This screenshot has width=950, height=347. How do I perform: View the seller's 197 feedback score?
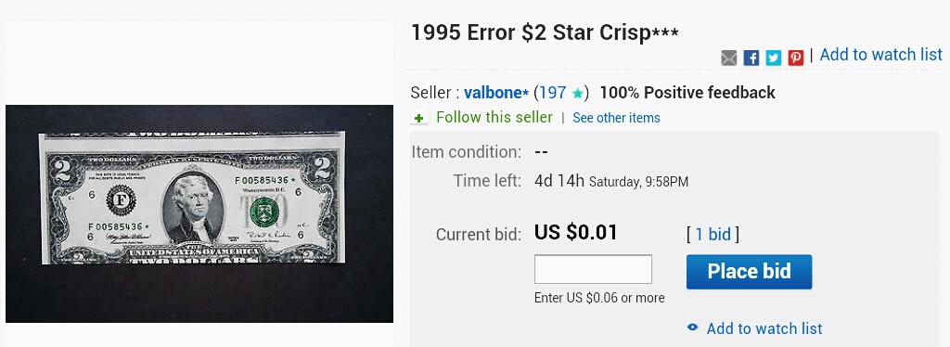[553, 94]
